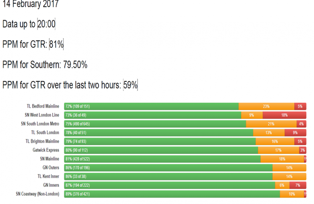Click the 21% orange segment for South London Metro
Screen dimensions: 314x204
[x=271, y=124]
